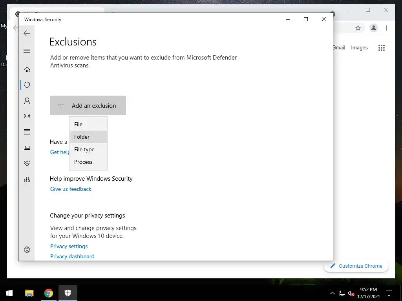The width and height of the screenshot is (402, 301).
Task: Open the taskbar clock and date
Action: [368, 293]
